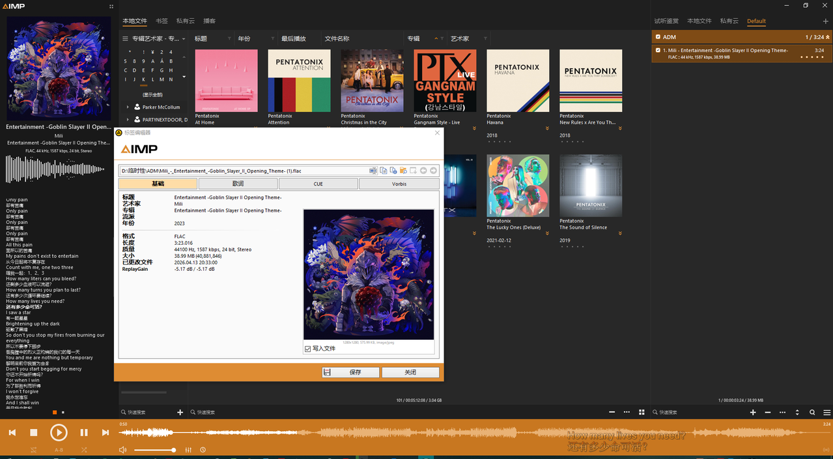
Task: Expand the Parker McCollum artist node
Action: point(128,107)
